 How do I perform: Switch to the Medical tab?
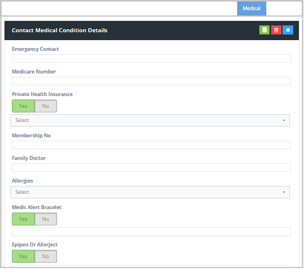point(251,8)
